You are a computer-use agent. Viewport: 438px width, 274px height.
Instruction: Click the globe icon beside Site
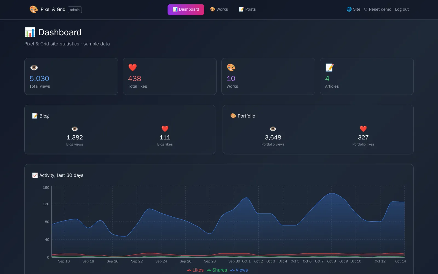click(349, 9)
